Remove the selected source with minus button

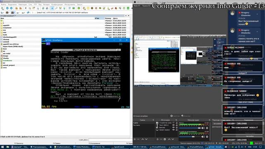click(x=161, y=139)
